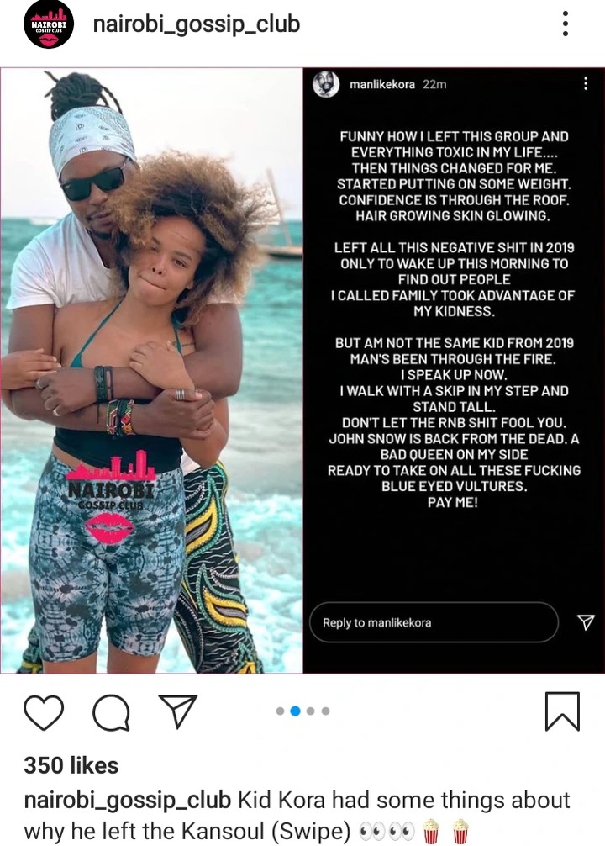
Task: Like the post with the heart icon
Action: [44, 712]
